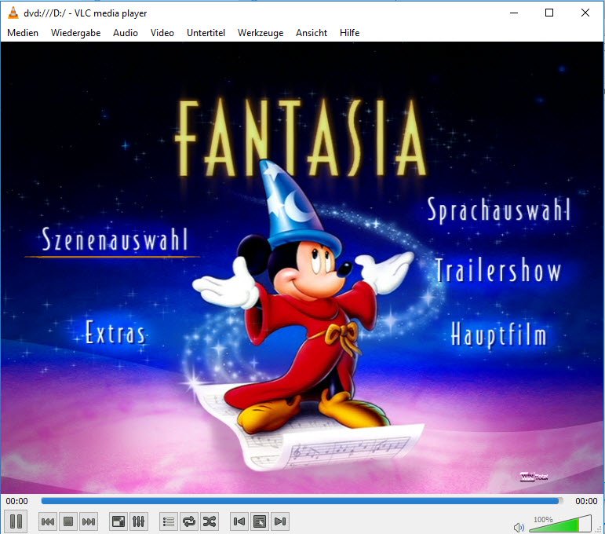This screenshot has height=534, width=605.
Task: Start Hauptfilm from the DVD menu
Action: pyautogui.click(x=498, y=335)
